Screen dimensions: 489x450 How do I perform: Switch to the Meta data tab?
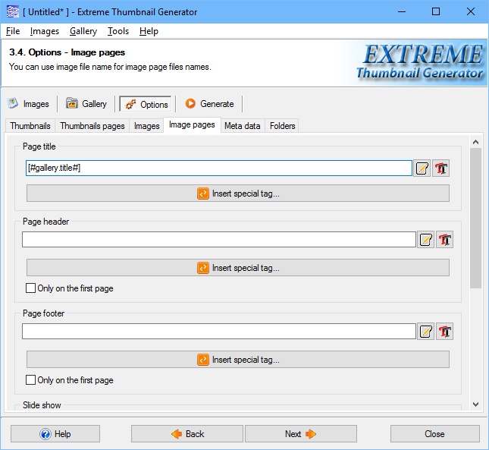point(243,126)
